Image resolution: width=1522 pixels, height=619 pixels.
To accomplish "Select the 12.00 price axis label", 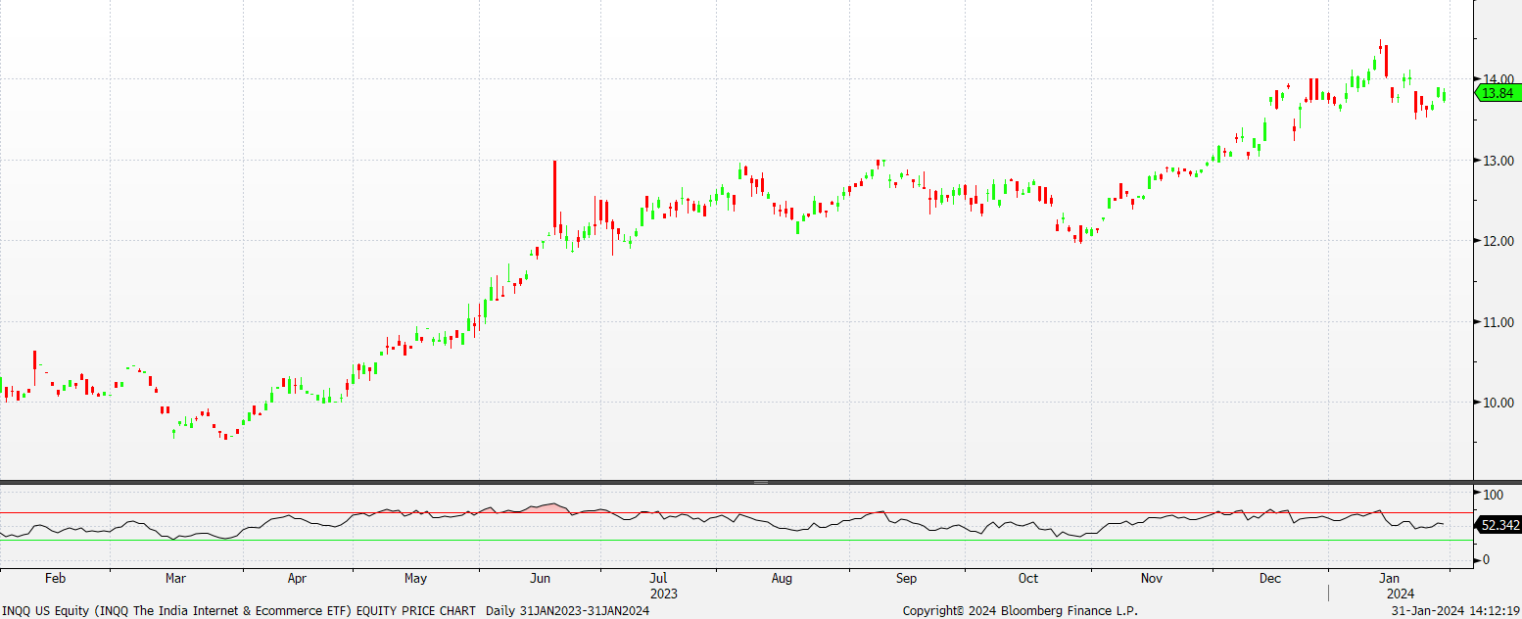I will [x=1498, y=241].
